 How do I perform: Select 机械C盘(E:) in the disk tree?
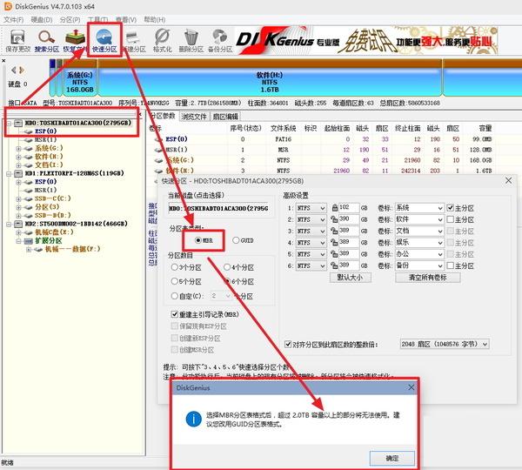click(x=54, y=232)
